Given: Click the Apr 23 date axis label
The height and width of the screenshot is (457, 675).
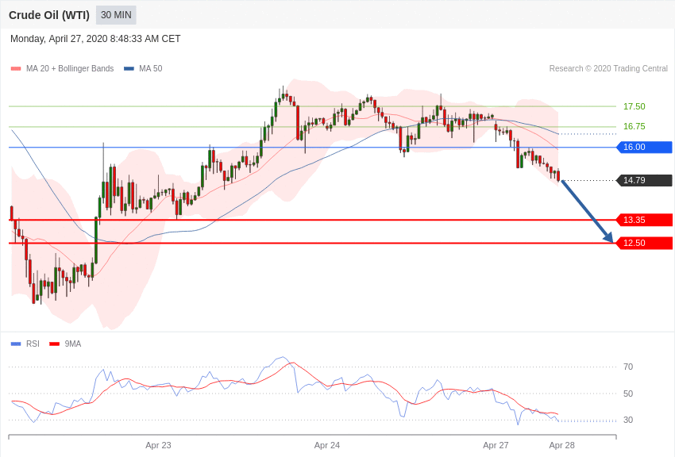Looking at the screenshot, I should tap(158, 445).
